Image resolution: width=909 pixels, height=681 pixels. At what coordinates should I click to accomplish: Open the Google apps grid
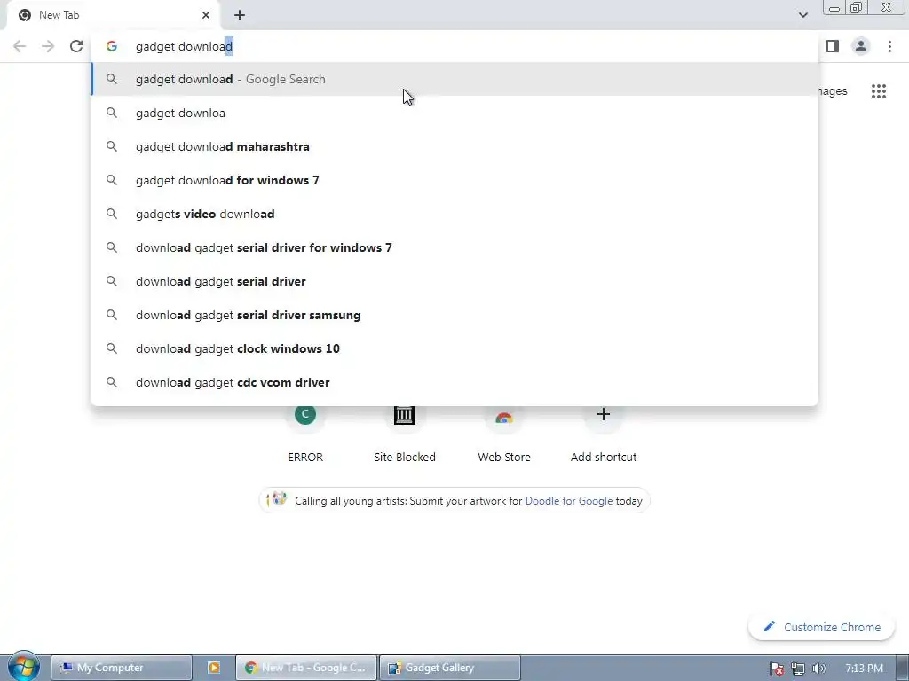878,91
